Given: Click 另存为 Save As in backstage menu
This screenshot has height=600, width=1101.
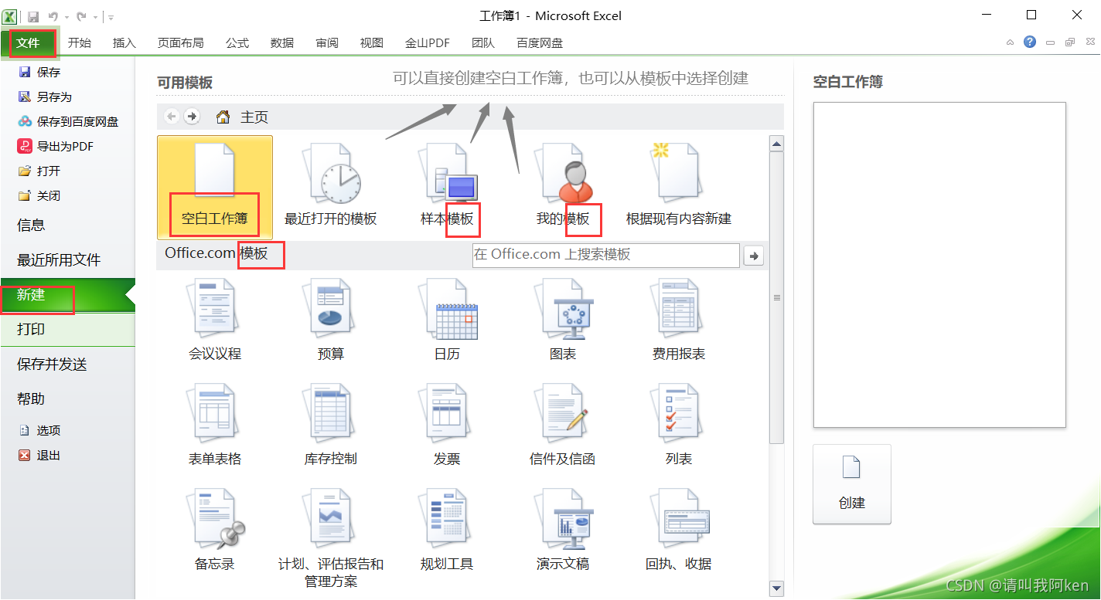Looking at the screenshot, I should point(46,97).
